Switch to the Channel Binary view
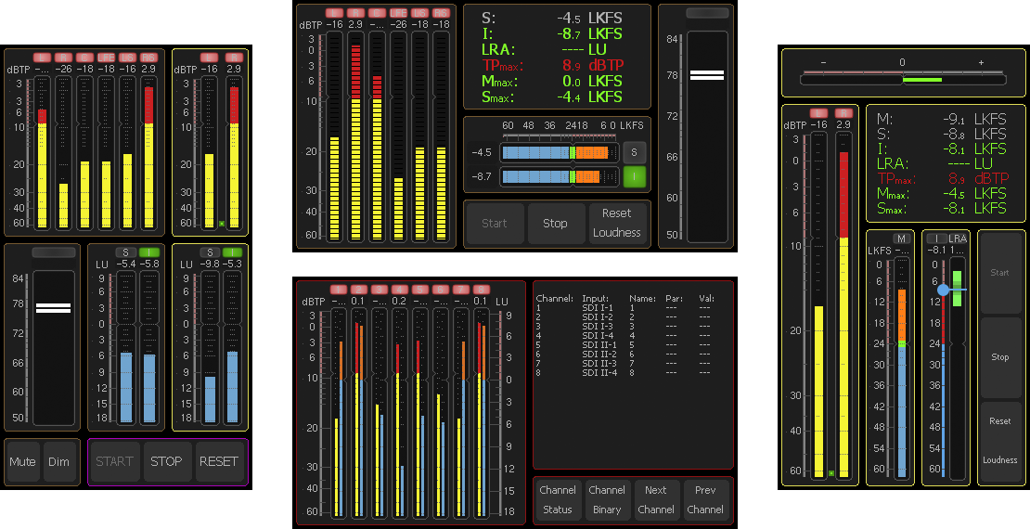Image resolution: width=1030 pixels, height=529 pixels. [x=607, y=499]
